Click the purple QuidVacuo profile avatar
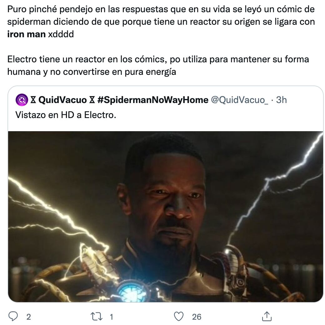The width and height of the screenshot is (325, 325). (22, 100)
